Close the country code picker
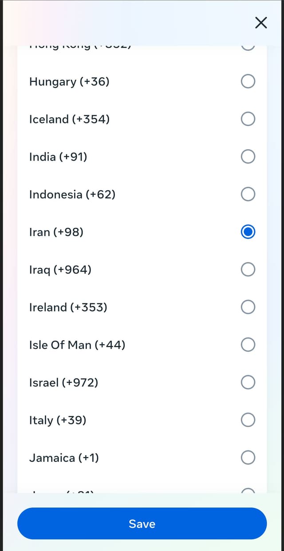284x551 pixels. [x=261, y=23]
